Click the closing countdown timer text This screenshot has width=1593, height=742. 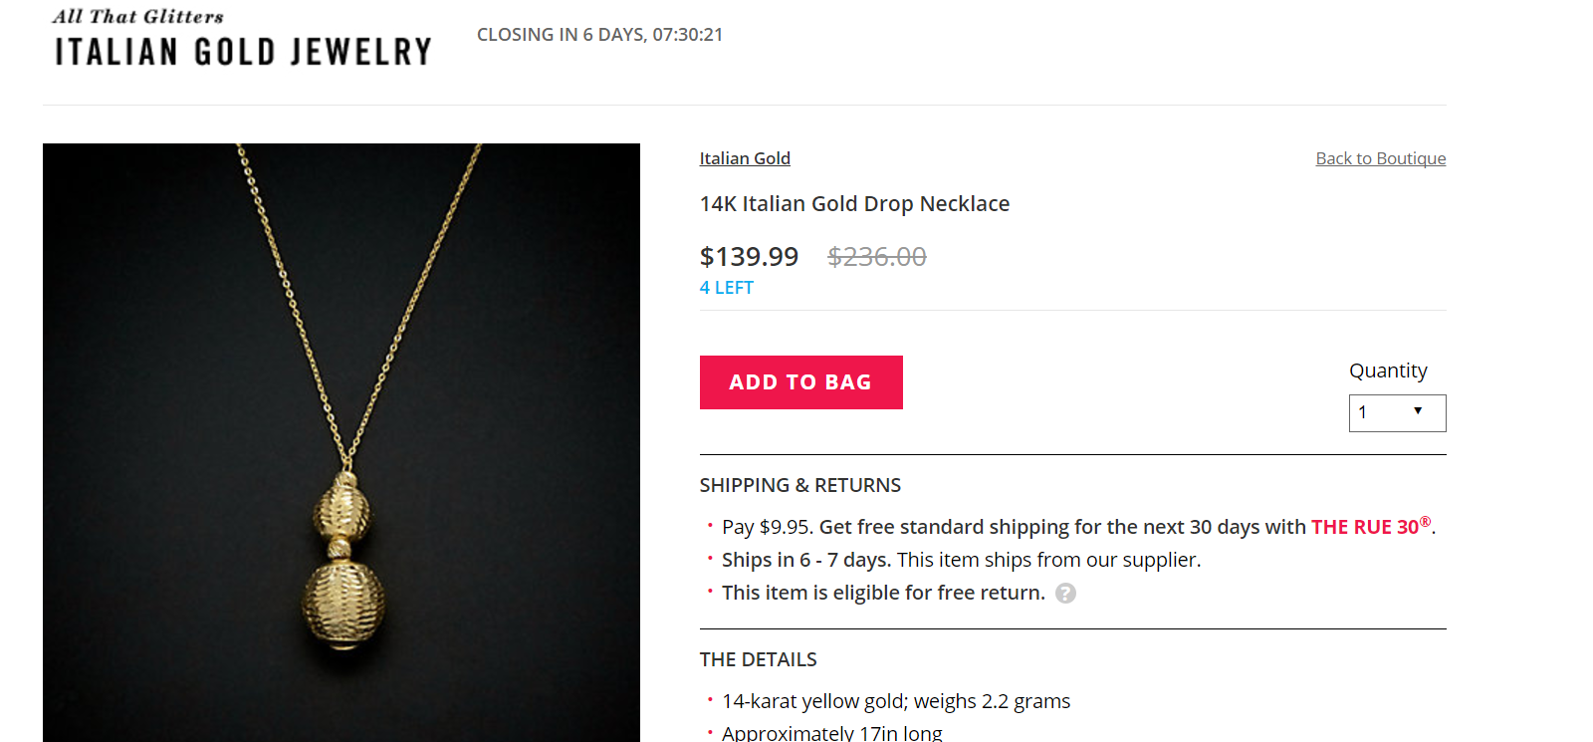tap(599, 35)
